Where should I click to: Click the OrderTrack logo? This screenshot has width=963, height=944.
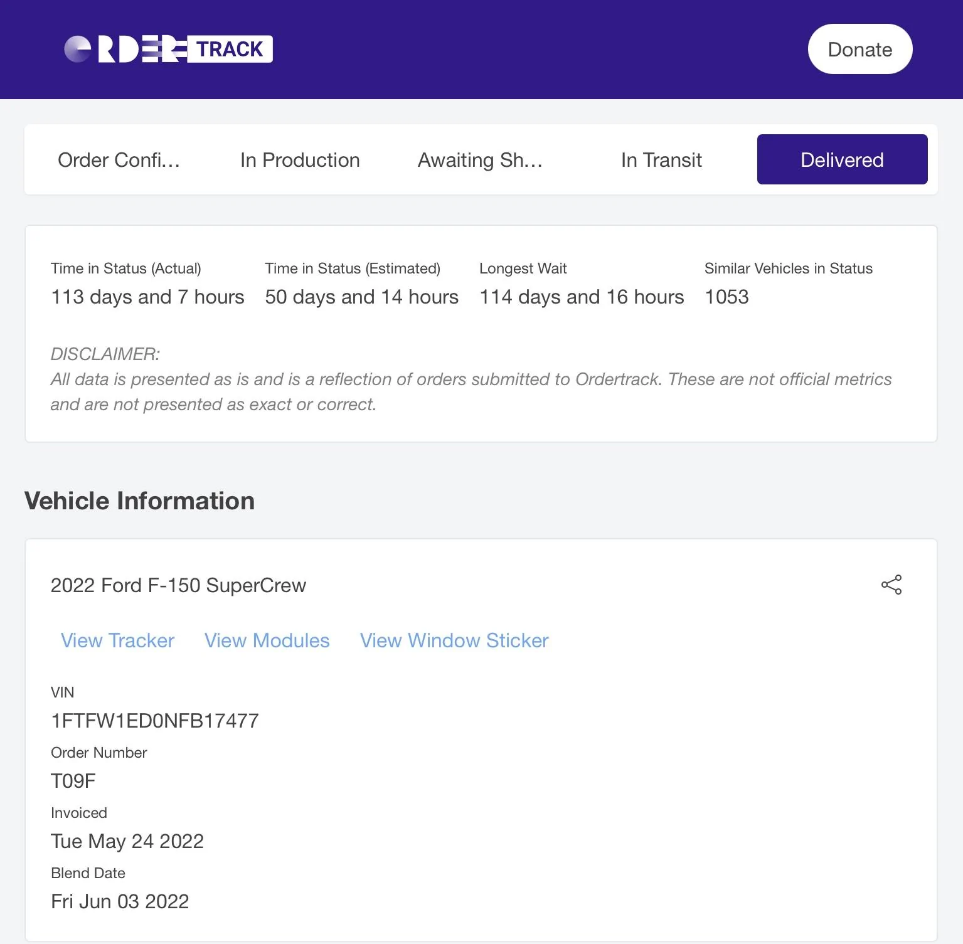168,49
